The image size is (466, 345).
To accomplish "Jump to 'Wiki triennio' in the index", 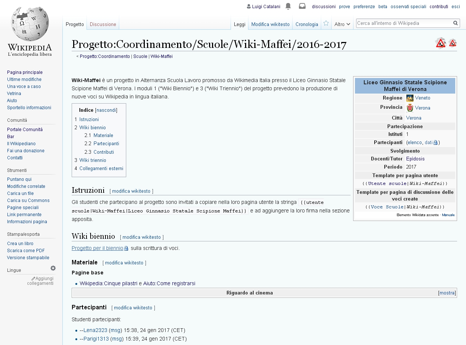I will pos(92,160).
